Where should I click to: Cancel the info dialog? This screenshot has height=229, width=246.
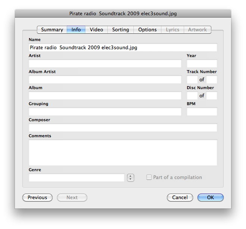click(180, 197)
